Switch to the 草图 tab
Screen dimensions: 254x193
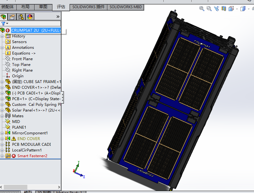[43, 7]
